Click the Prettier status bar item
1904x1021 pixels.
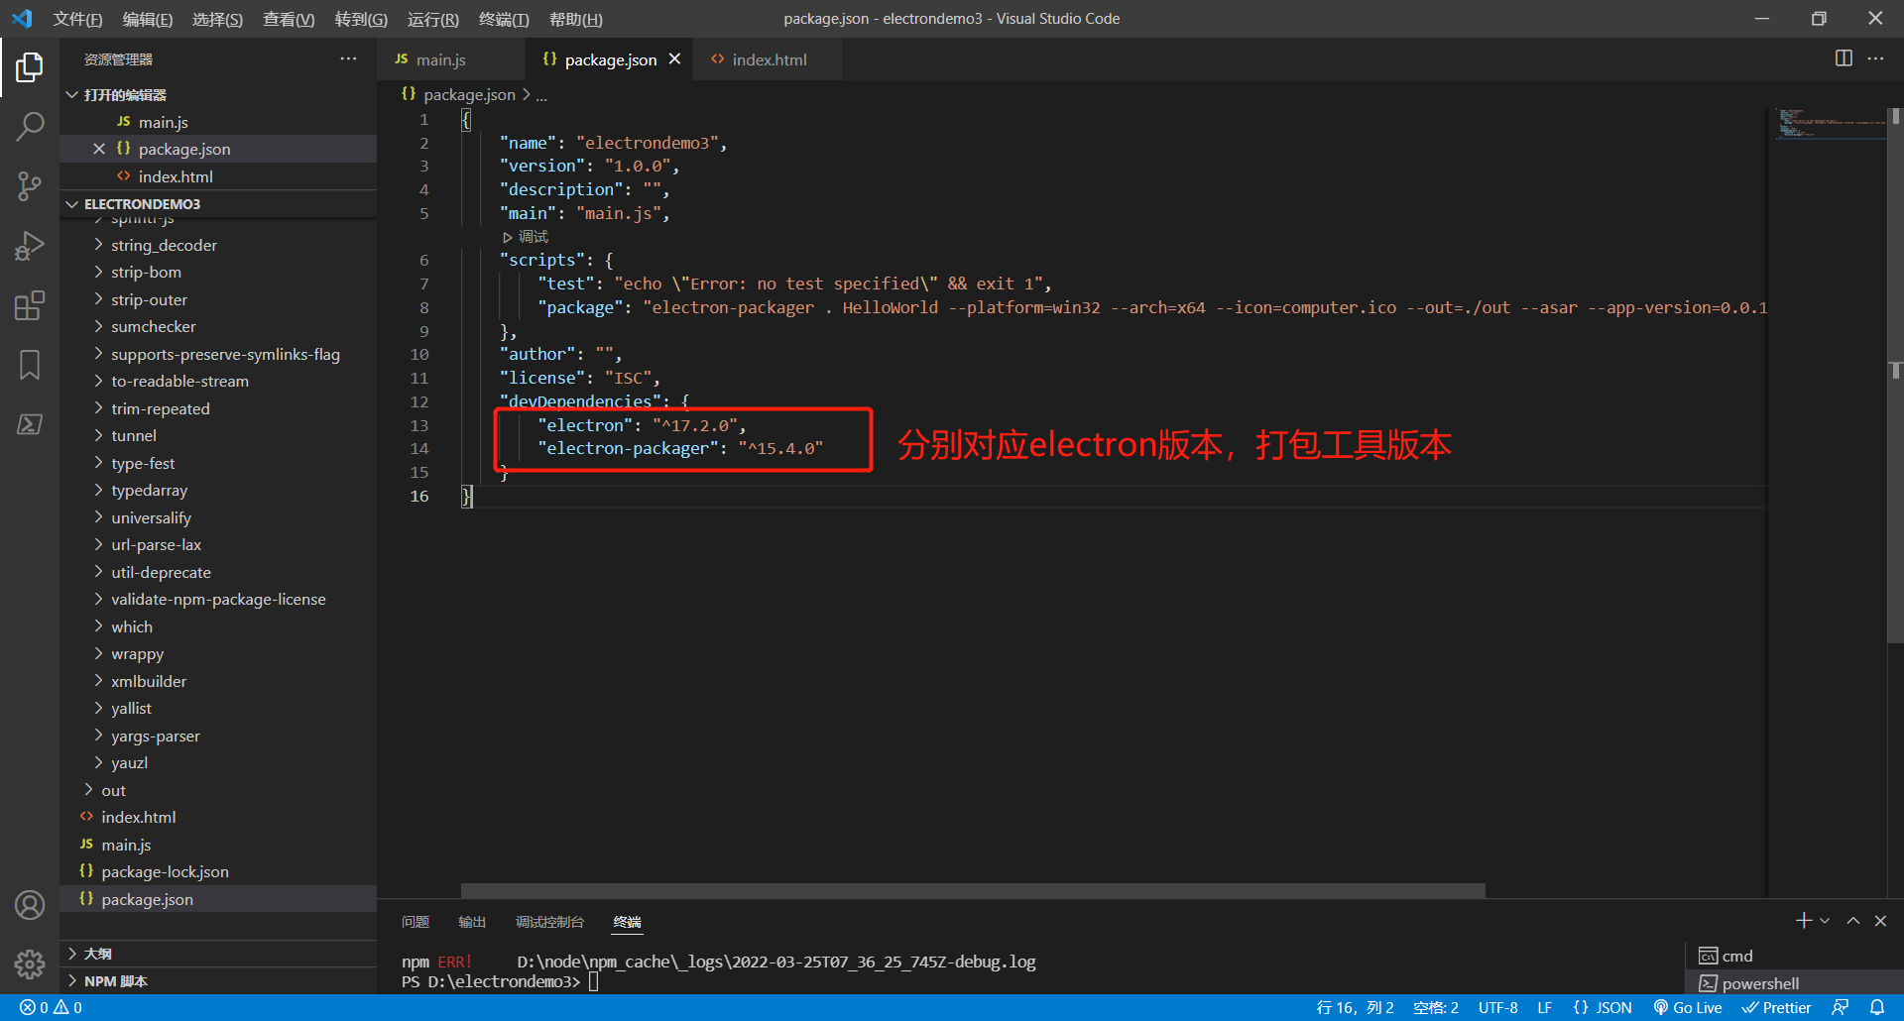point(1776,1007)
